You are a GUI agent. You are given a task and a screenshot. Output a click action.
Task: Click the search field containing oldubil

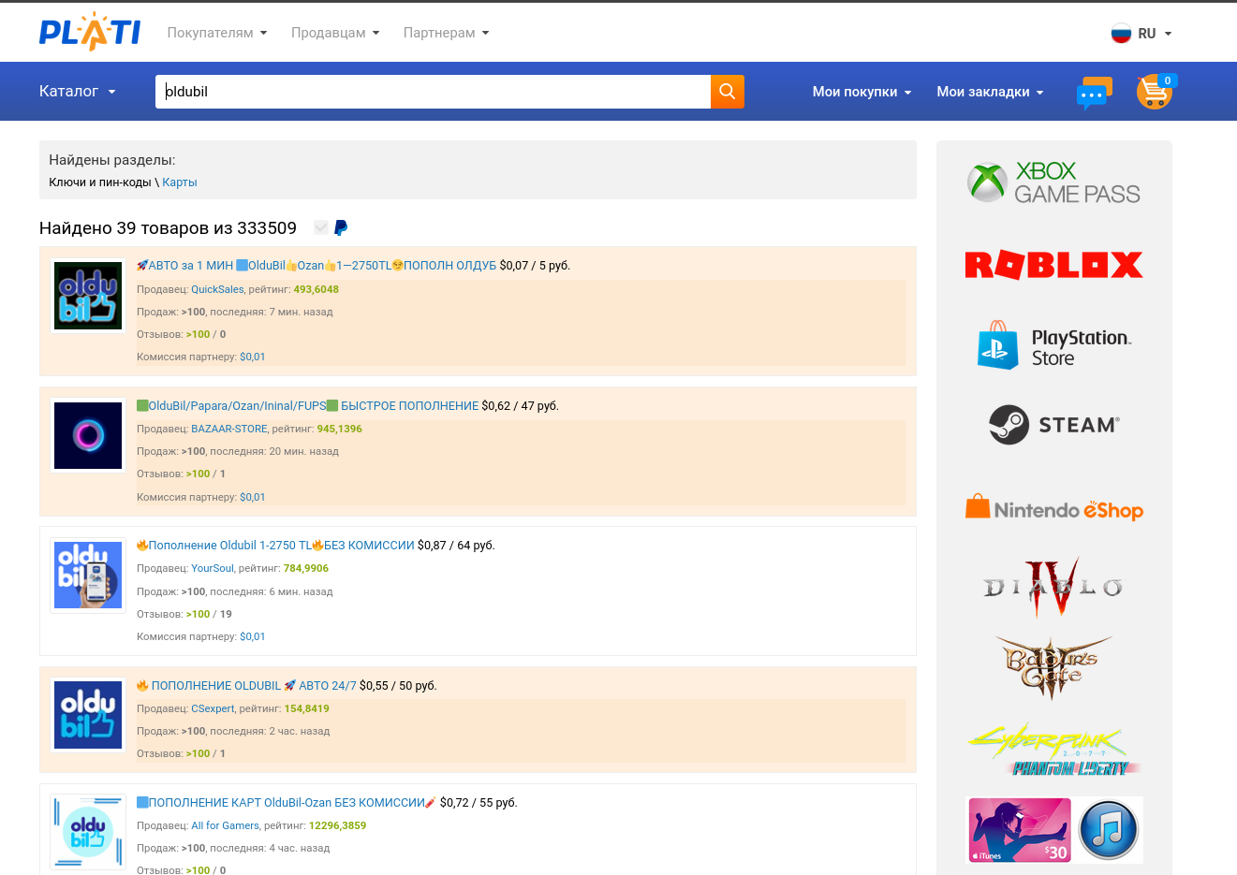pyautogui.click(x=433, y=92)
